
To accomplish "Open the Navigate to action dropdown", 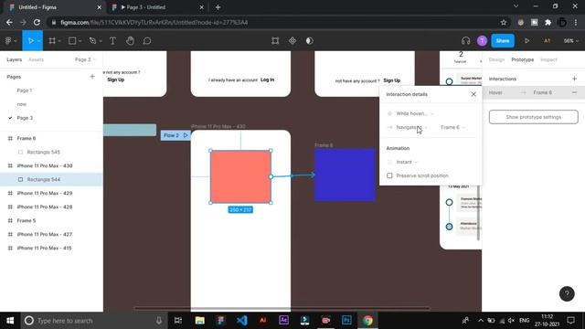I will pyautogui.click(x=411, y=127).
